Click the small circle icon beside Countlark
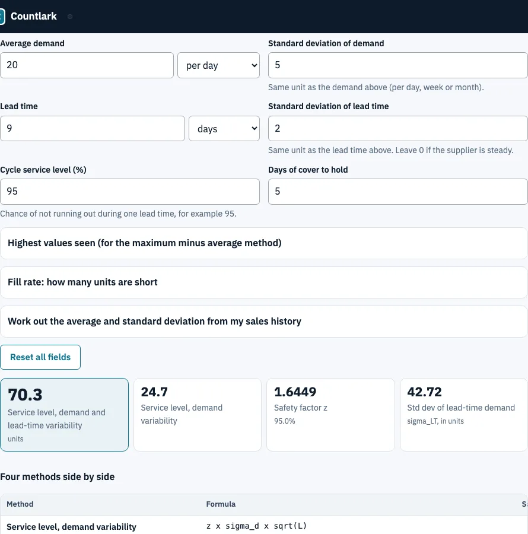 pos(70,17)
